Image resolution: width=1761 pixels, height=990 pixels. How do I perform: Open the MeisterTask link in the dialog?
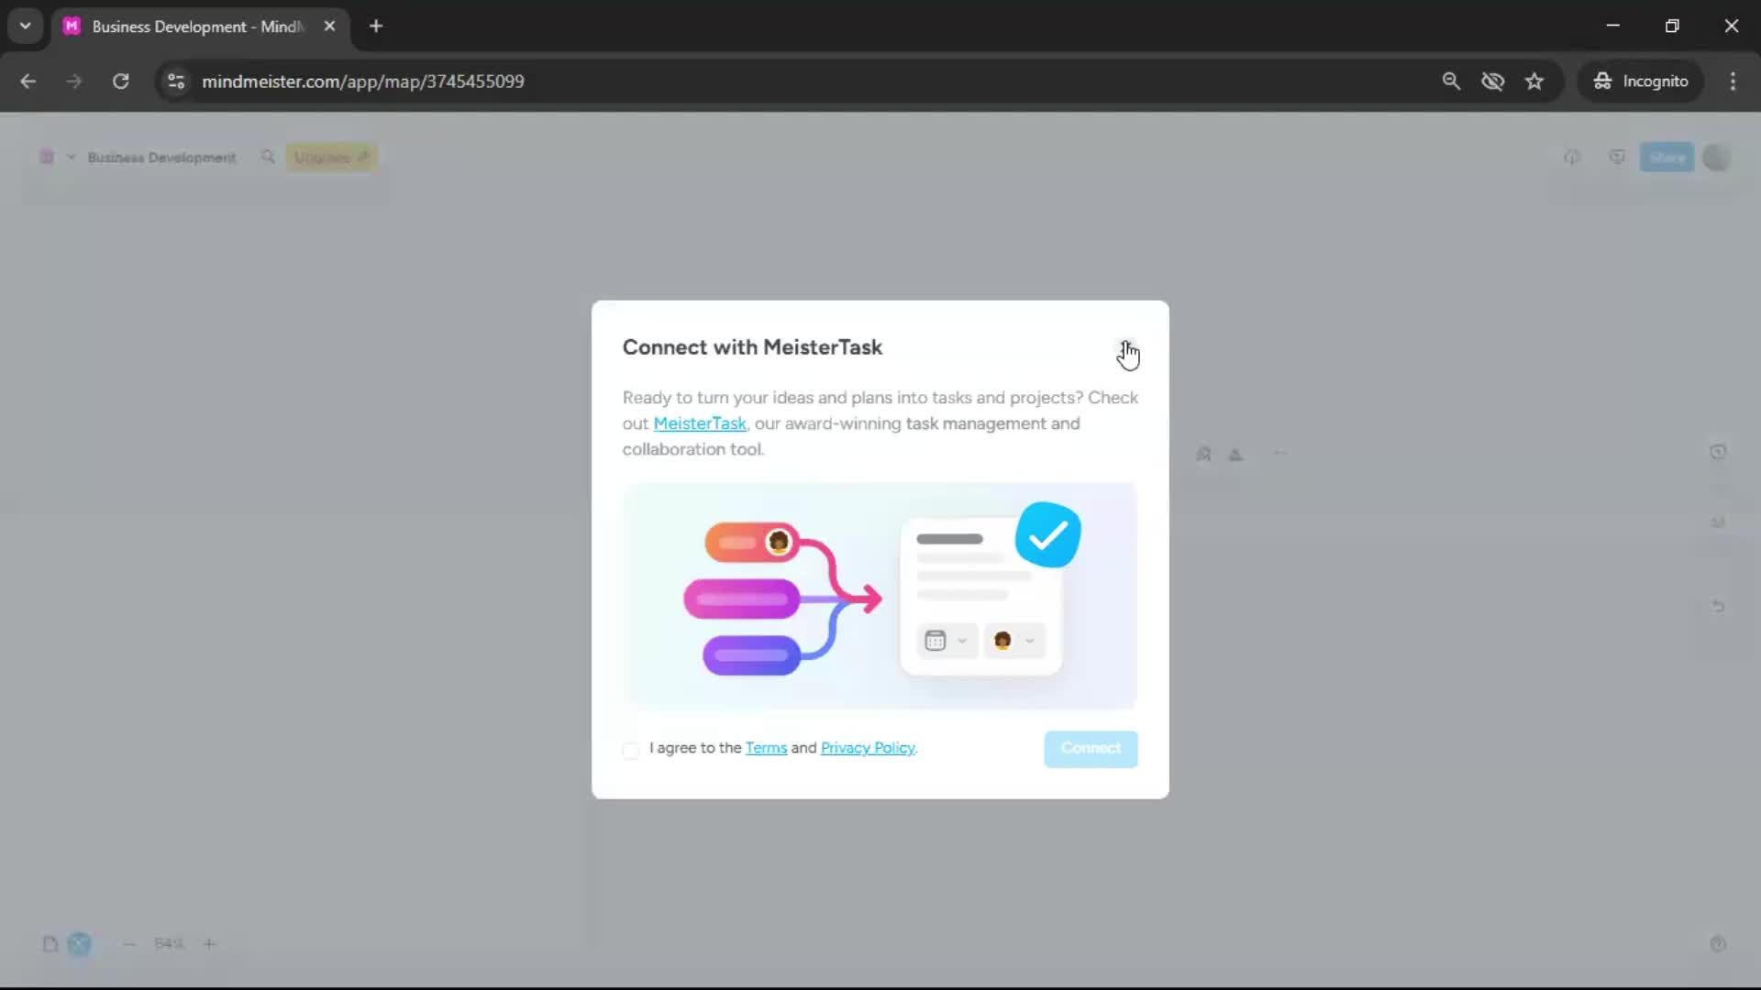[699, 423]
